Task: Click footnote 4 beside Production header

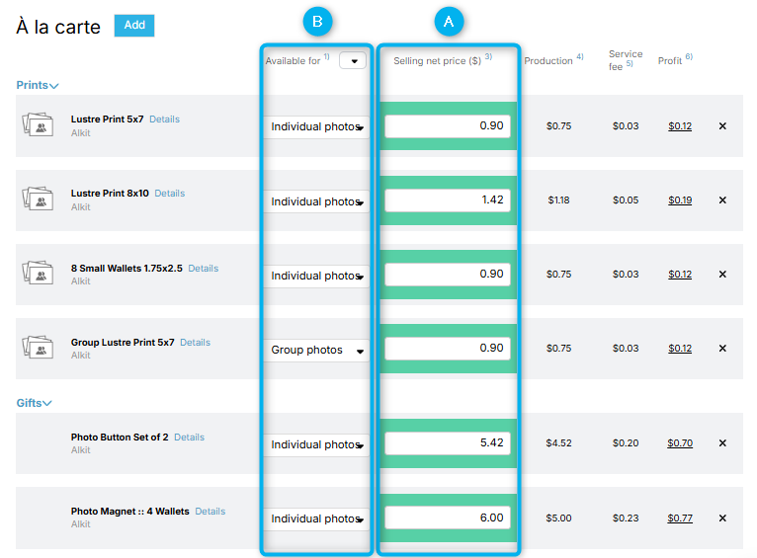Action: click(x=580, y=57)
